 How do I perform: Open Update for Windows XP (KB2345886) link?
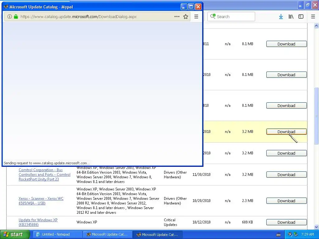tap(38, 222)
